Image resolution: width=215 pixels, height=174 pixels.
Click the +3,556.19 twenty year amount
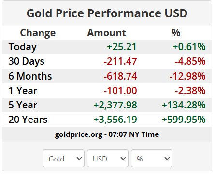(115, 120)
